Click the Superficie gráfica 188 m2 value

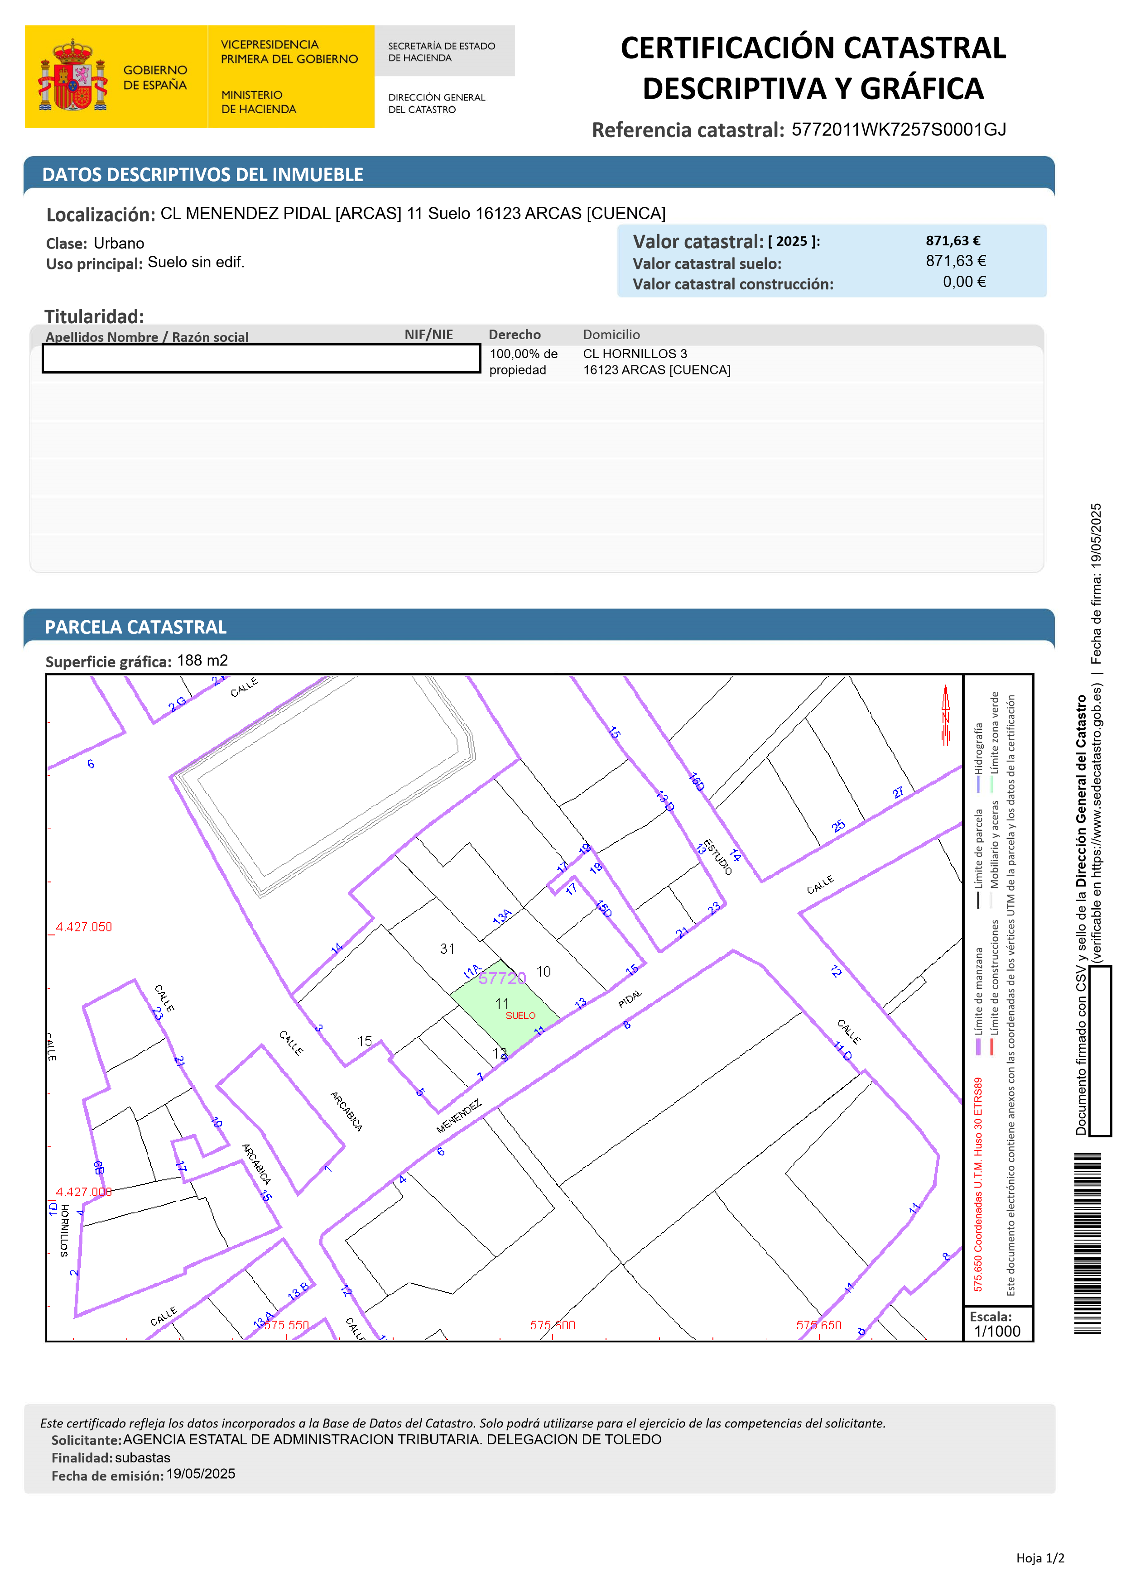point(202,661)
